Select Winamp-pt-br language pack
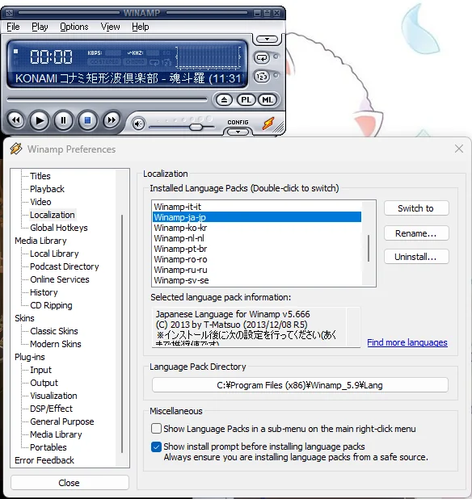This screenshot has width=472, height=499. (x=257, y=249)
